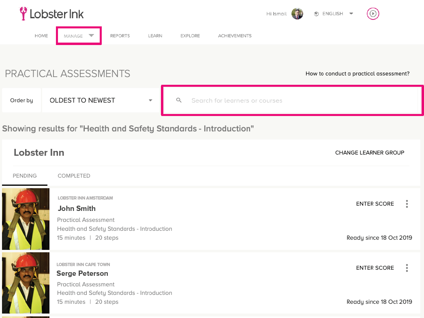Click the 'Order by' label
Screen dimensions: 424x318
tap(21, 101)
